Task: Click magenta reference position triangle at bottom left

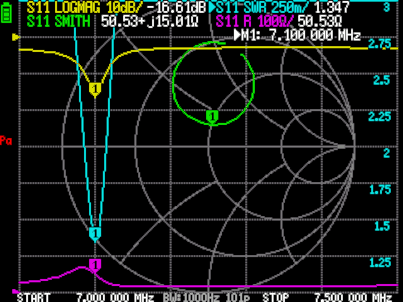Action: pos(15,291)
